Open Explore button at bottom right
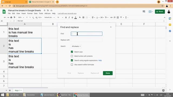Screen dimensions: 173x97 163,91
